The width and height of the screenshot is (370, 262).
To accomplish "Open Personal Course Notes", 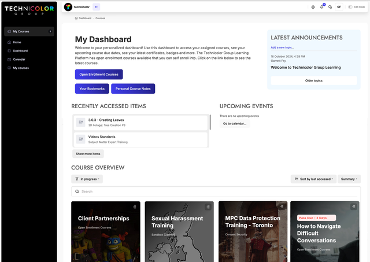I will point(133,88).
